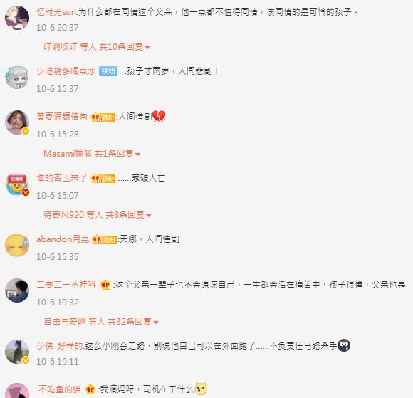Screen dimensions: 413x398
Task: Click the doge emoji after 司机在干什么
Action: pyautogui.click(x=201, y=389)
